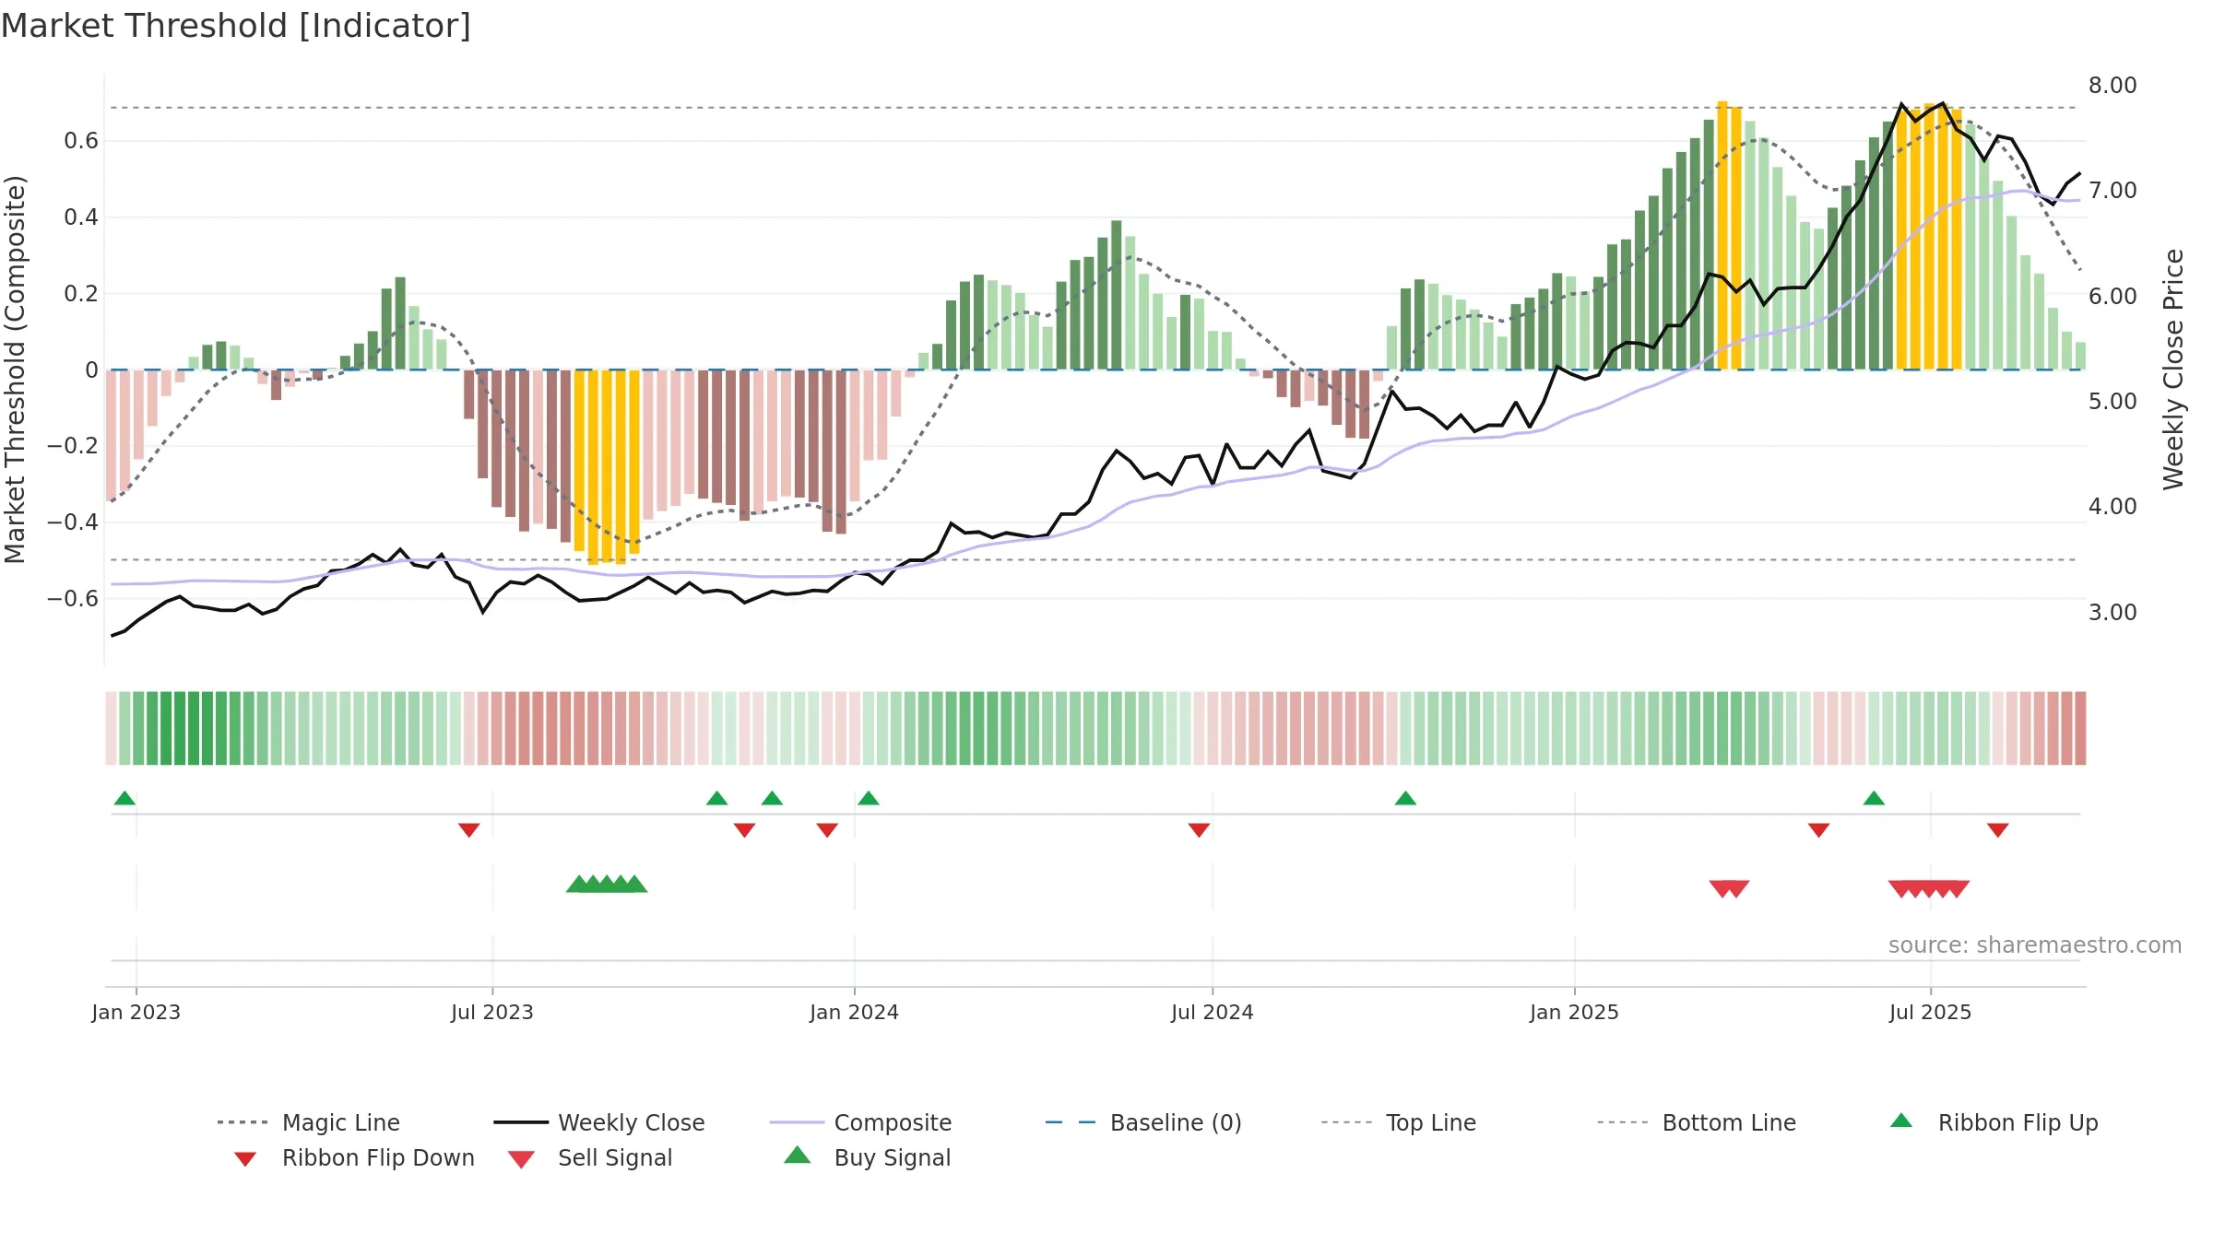Click the '0.6' composite axis tick
The height and width of the screenshot is (1244, 2213).
81,140
